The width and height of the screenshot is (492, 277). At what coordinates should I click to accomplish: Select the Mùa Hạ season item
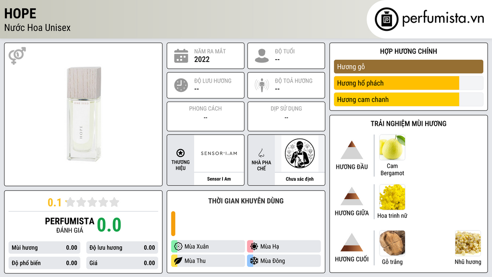point(284,247)
